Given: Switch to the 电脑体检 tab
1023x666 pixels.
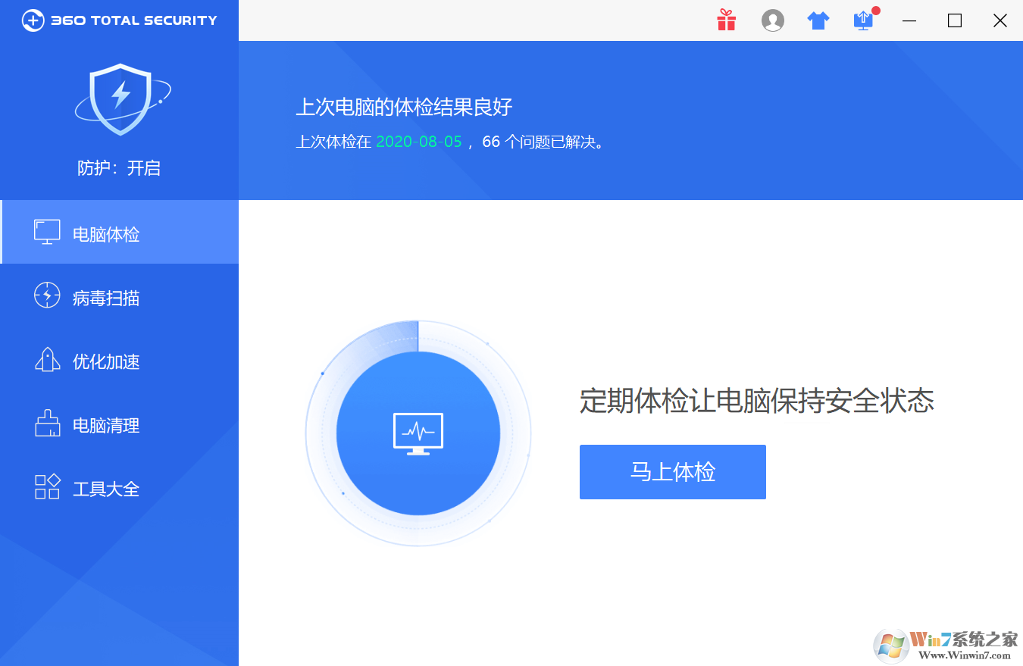Looking at the screenshot, I should [x=105, y=233].
